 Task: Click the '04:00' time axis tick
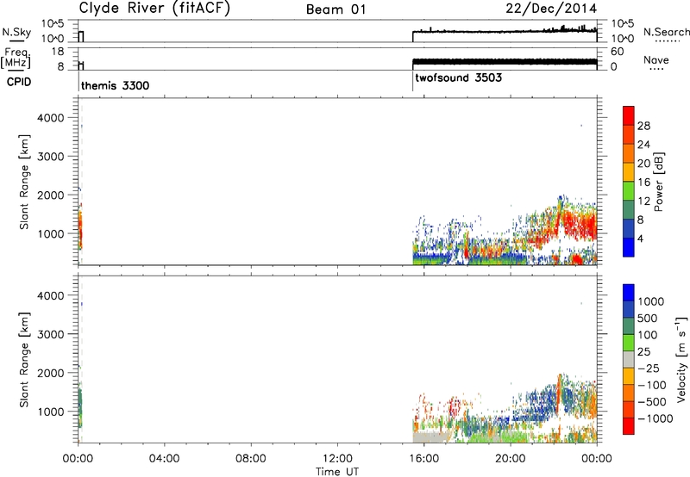[164, 459]
